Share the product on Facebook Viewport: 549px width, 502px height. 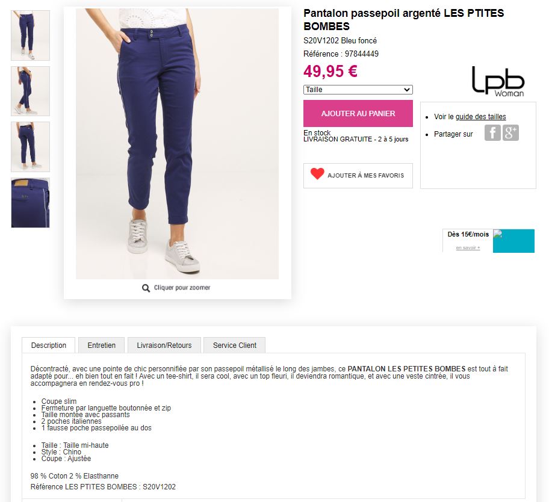tap(492, 133)
